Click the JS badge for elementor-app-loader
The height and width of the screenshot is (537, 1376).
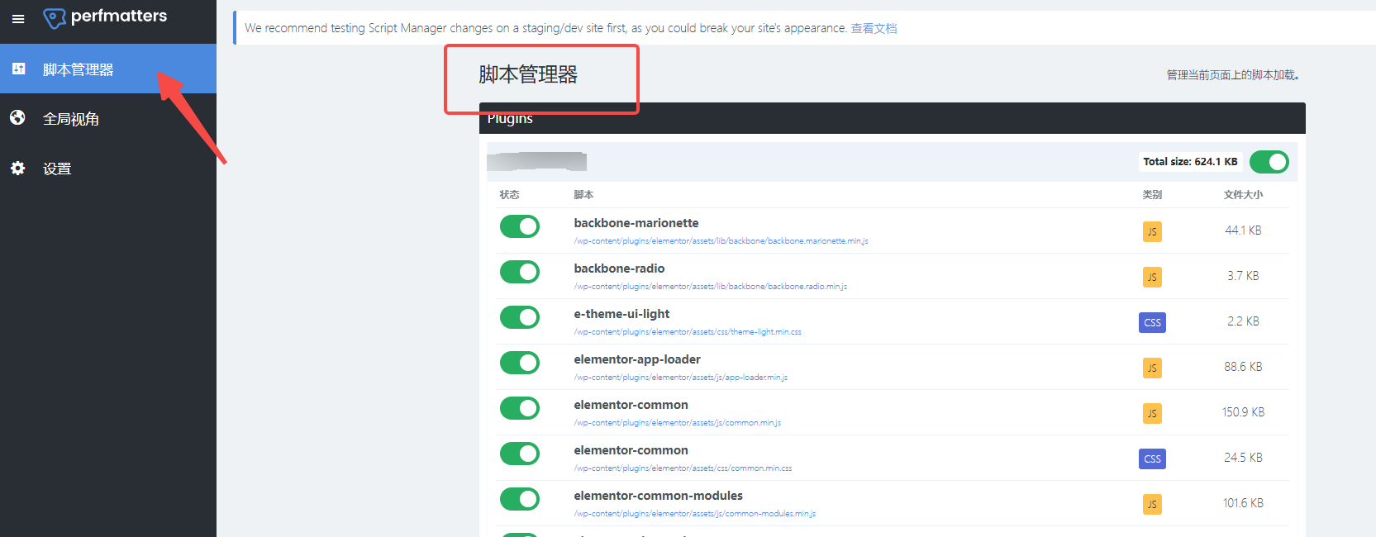tap(1152, 368)
